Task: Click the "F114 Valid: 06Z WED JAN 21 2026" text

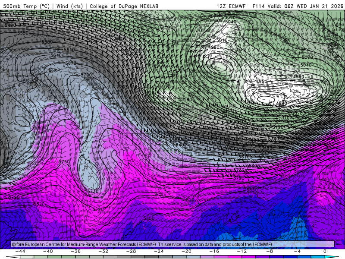Action: [x=298, y=6]
